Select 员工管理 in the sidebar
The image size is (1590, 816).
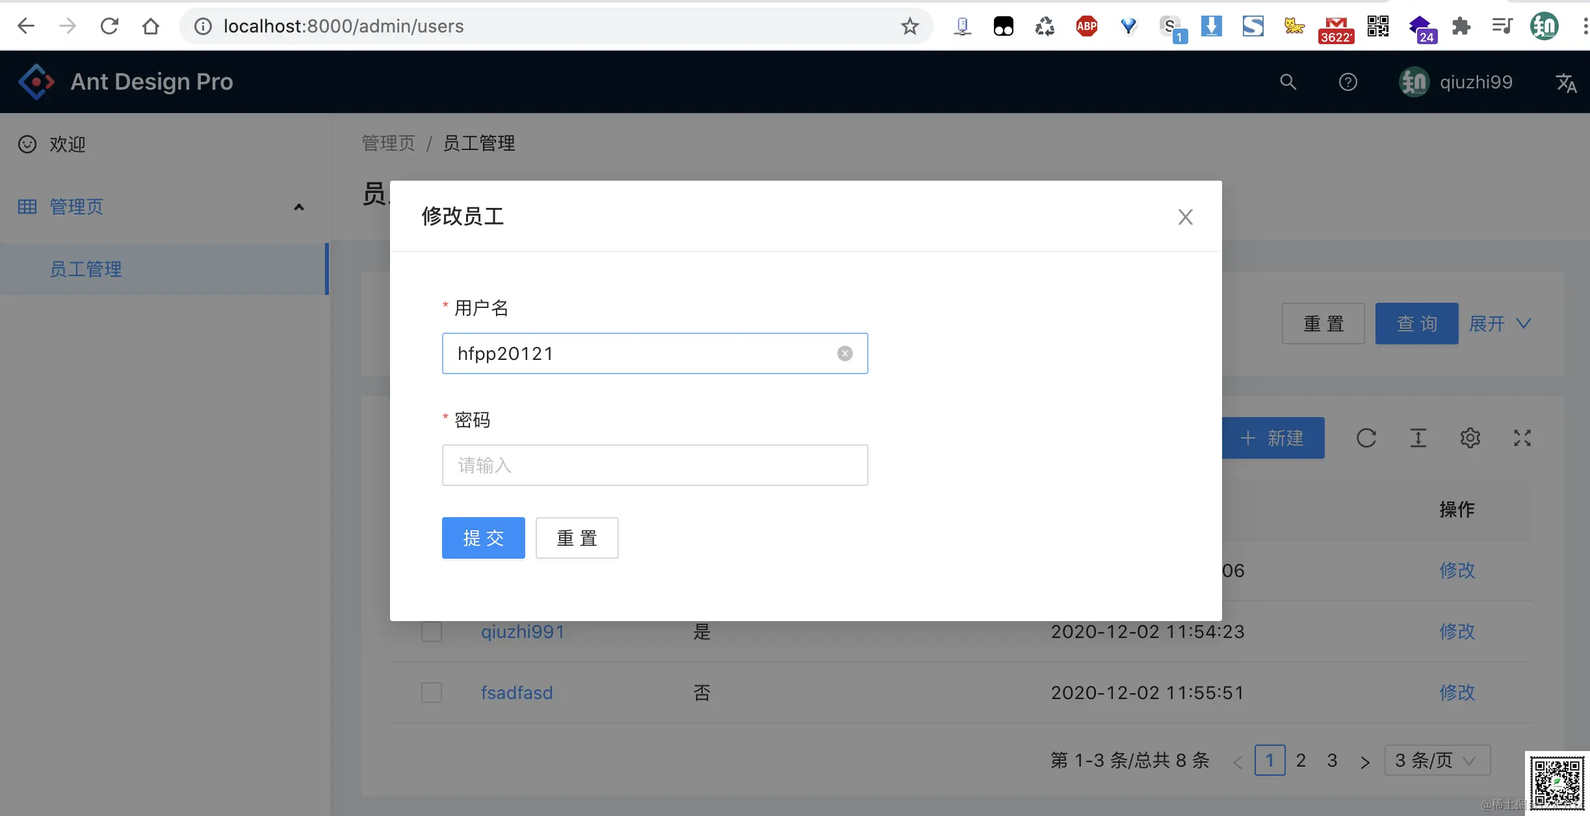(x=86, y=269)
